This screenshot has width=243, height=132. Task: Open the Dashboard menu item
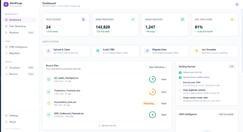[20, 20]
